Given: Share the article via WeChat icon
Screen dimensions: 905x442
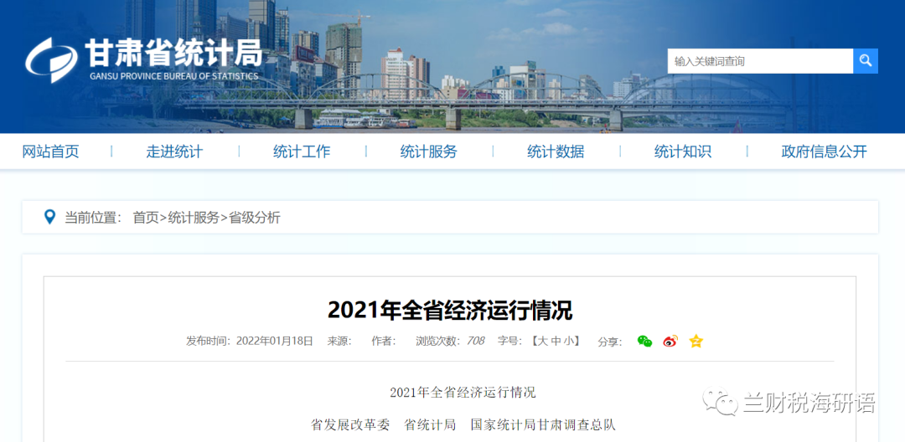Looking at the screenshot, I should point(644,342).
